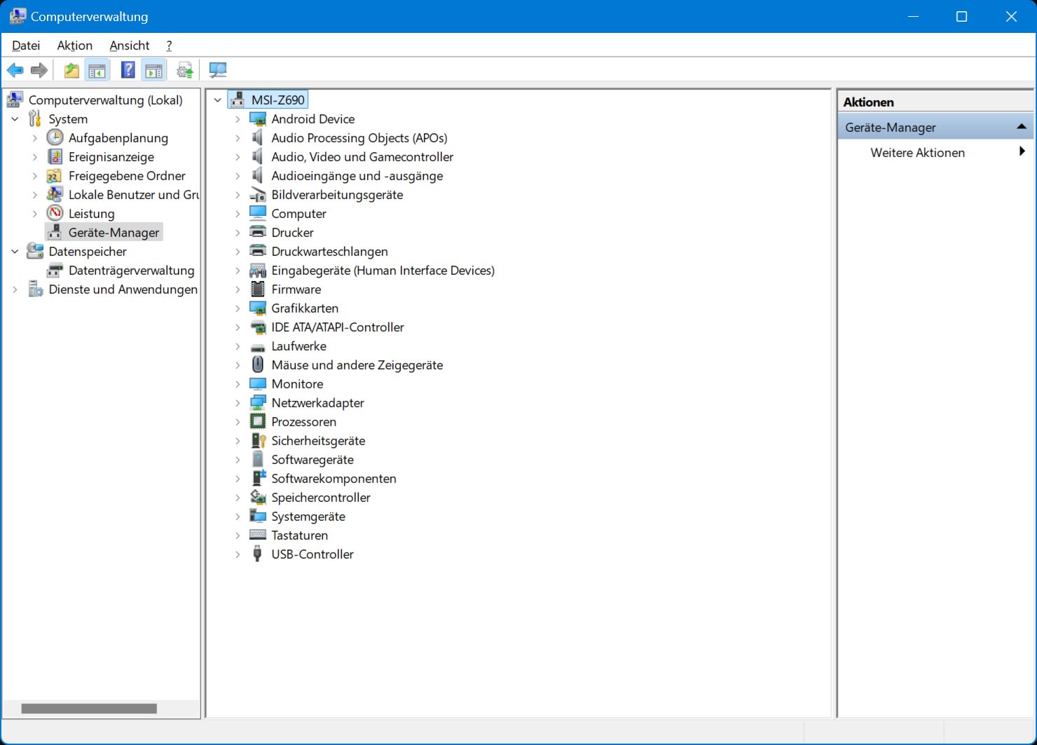Image resolution: width=1037 pixels, height=745 pixels.
Task: Click the Laufwerke drive icon
Action: pyautogui.click(x=258, y=347)
